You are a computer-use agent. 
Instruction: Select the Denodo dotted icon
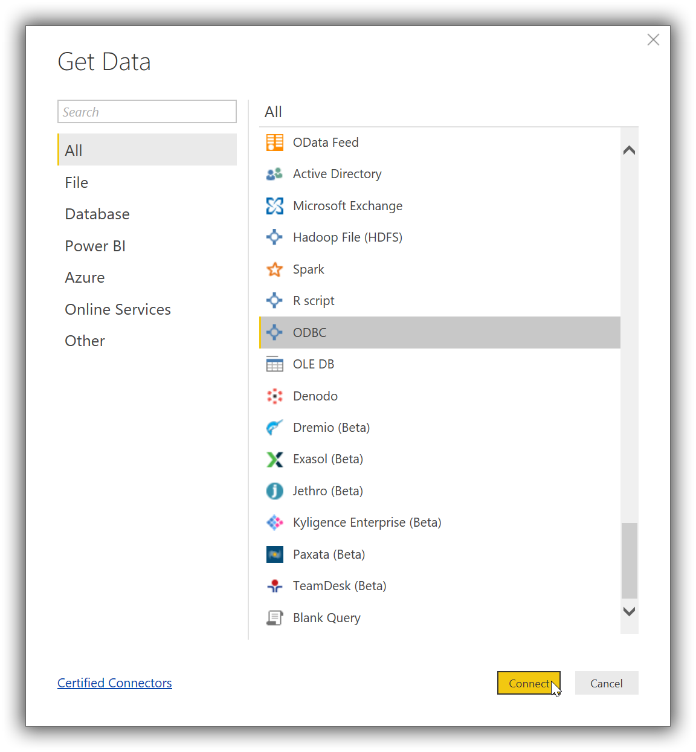pyautogui.click(x=275, y=396)
